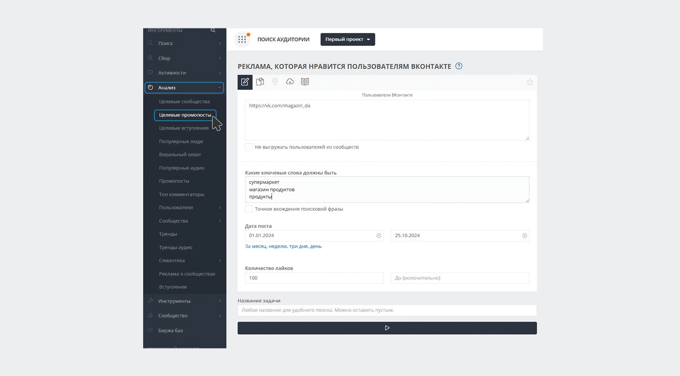Viewport: 680px width, 376px height.
Task: Click the sidebar search magnifier icon
Action: tap(213, 31)
